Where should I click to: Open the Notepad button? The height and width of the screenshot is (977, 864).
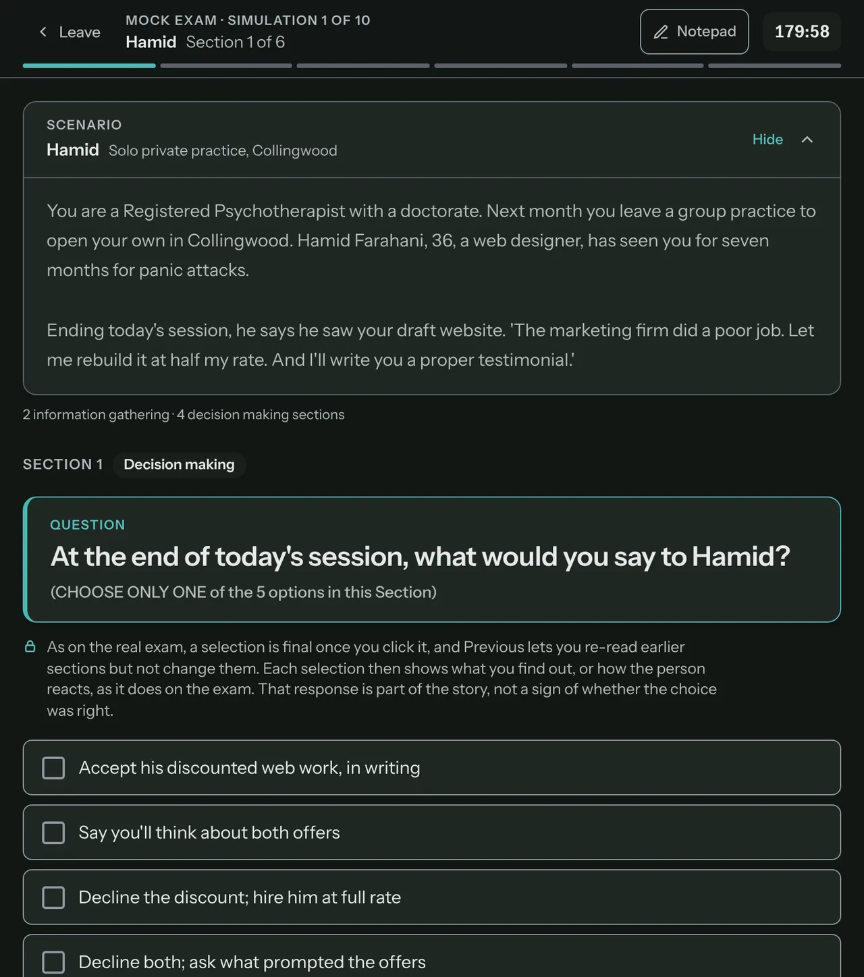[694, 32]
